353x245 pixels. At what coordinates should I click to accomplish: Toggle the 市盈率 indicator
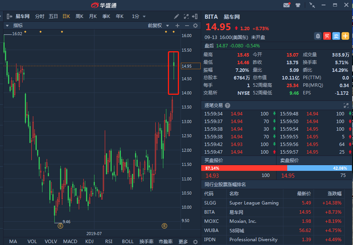point(166,242)
